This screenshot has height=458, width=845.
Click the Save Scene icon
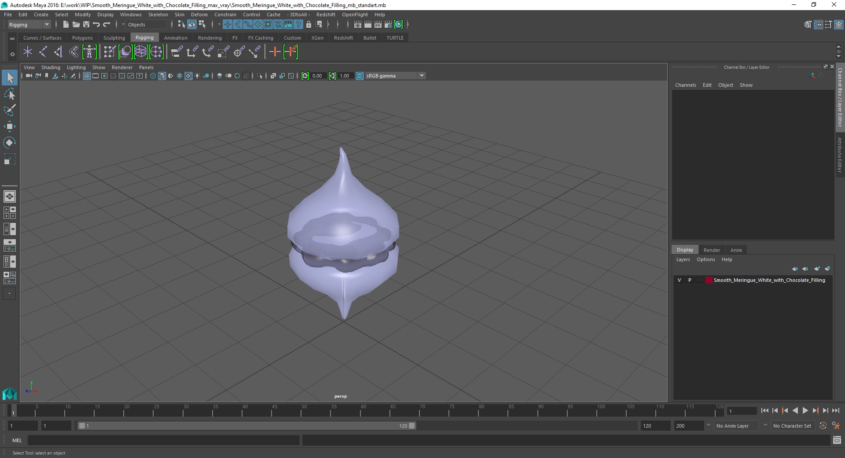[x=86, y=25]
